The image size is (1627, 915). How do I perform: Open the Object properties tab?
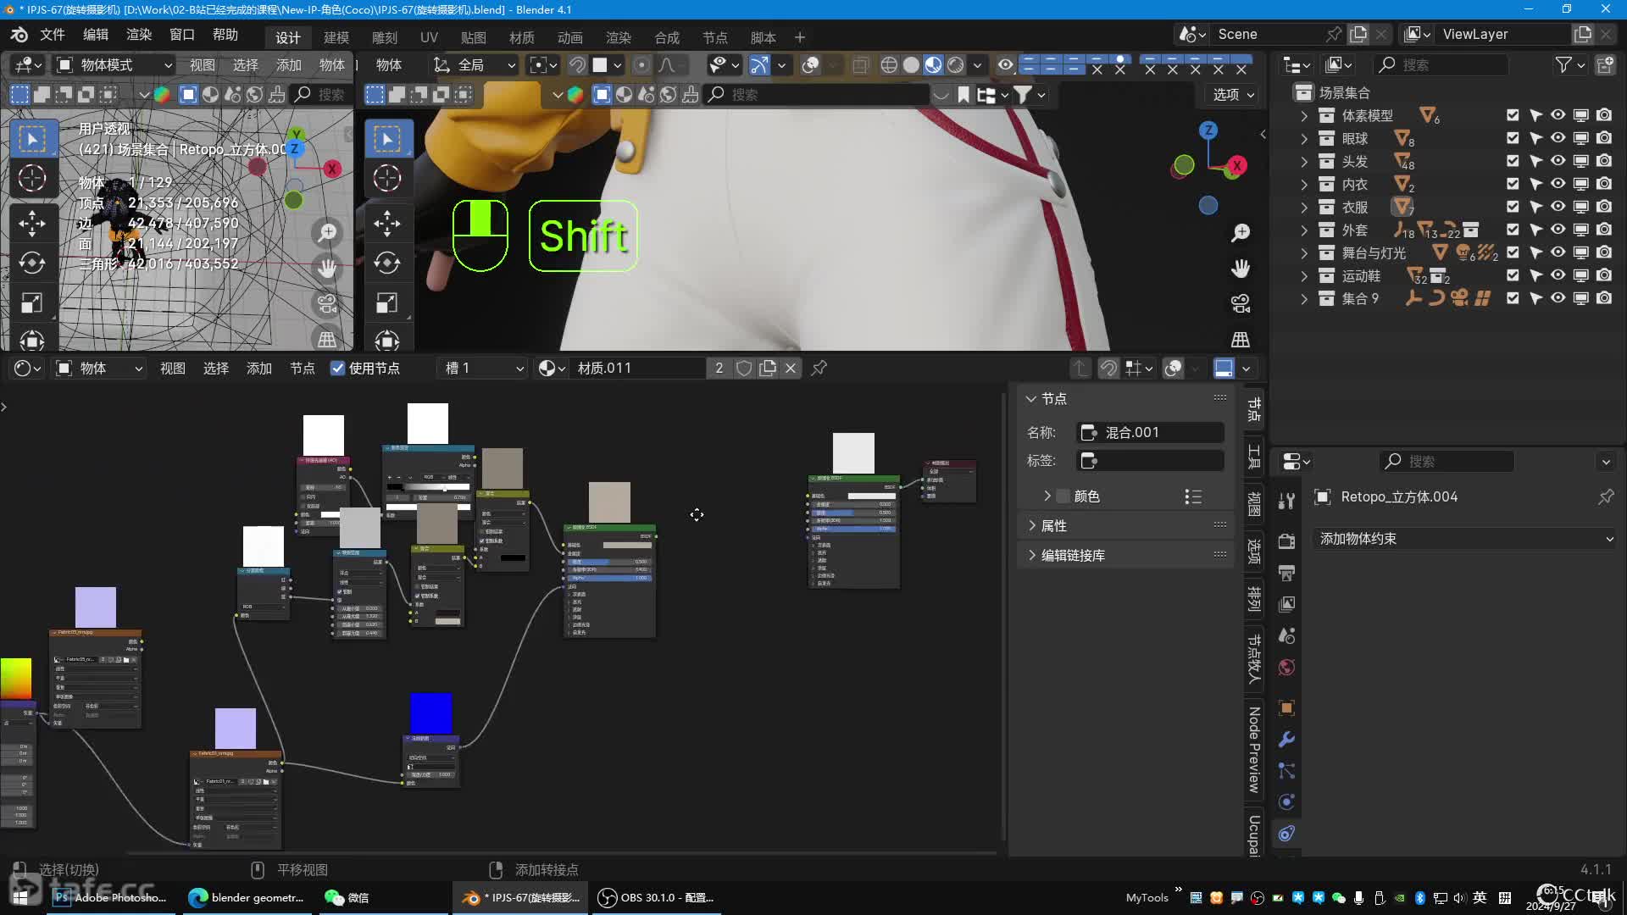pos(1286,707)
